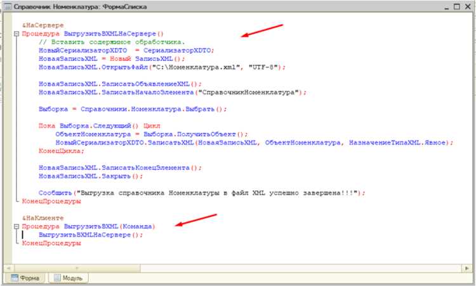Click the 'Новый ЗаписьXML()' line

(112, 59)
